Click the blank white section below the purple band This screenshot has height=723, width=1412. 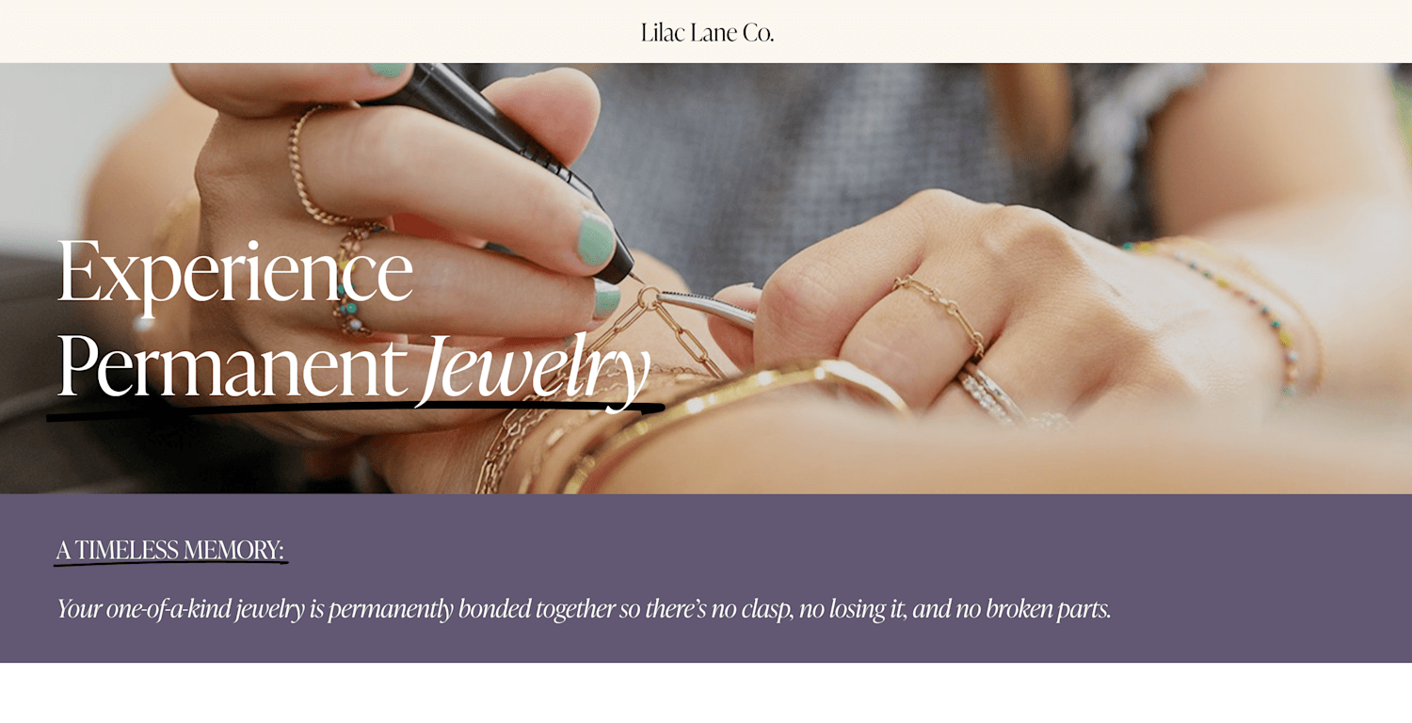[706, 693]
